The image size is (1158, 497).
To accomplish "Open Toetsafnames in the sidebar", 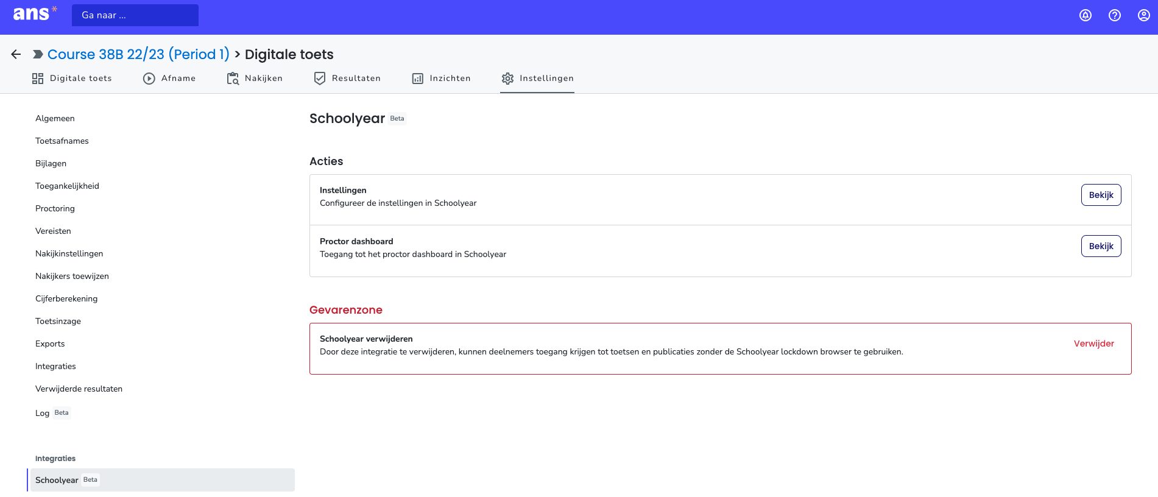I will pyautogui.click(x=62, y=141).
